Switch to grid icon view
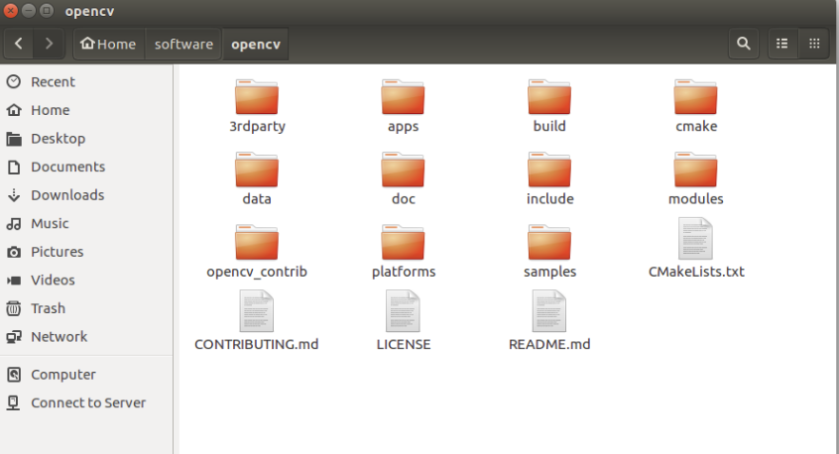839x454 pixels. point(814,44)
